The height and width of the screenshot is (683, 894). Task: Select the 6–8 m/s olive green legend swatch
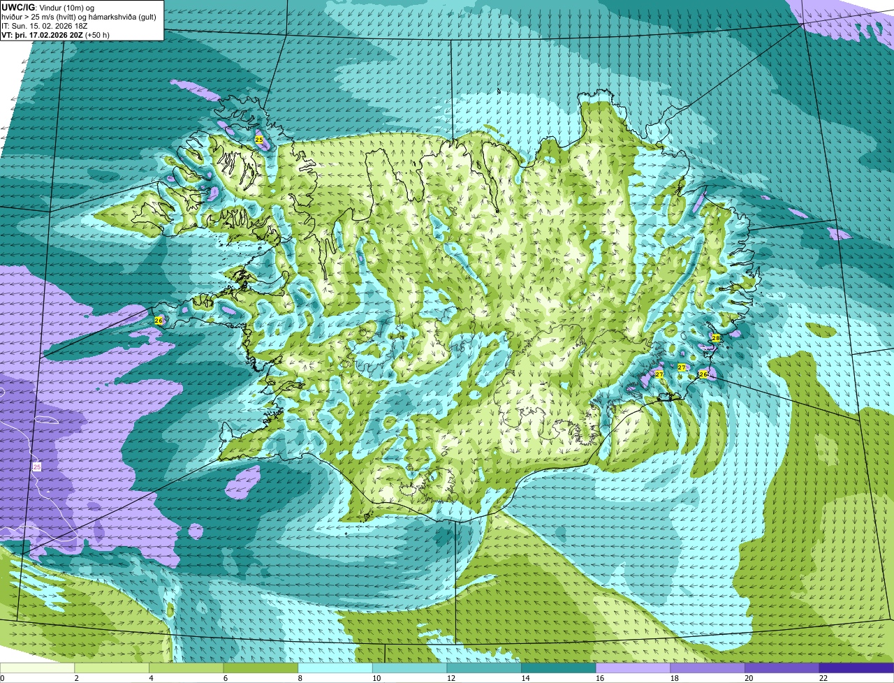coord(261,668)
